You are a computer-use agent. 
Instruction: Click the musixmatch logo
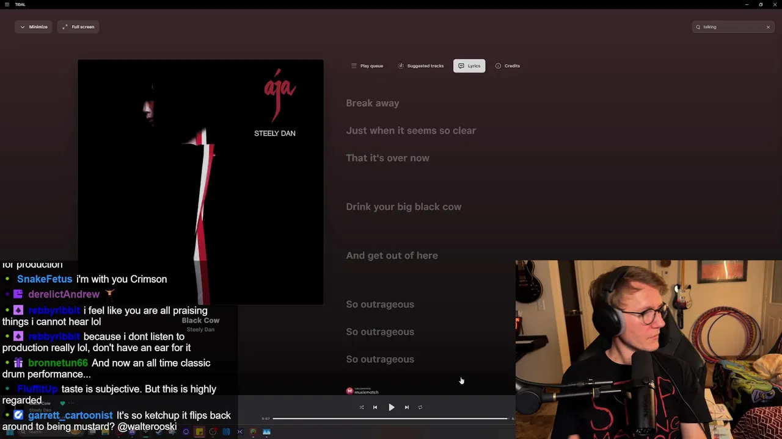pos(363,391)
